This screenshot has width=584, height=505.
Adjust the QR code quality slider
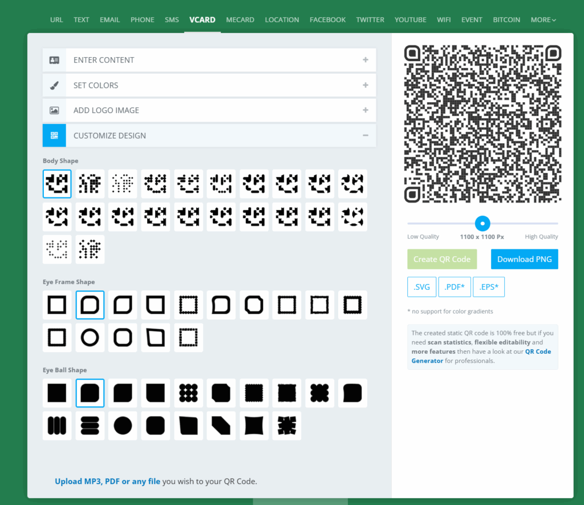tap(482, 223)
